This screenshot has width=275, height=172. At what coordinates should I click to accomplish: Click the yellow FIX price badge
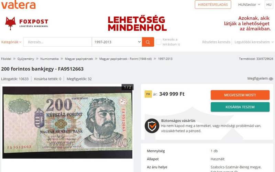tap(148, 94)
